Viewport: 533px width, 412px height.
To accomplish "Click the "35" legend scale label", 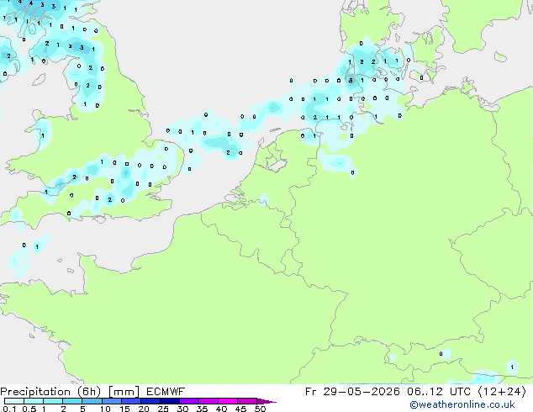I will (x=202, y=409).
